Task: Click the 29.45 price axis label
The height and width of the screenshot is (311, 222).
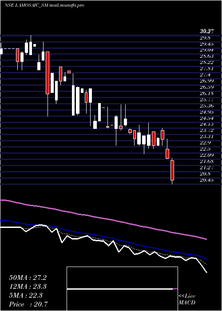Action: 206,44
